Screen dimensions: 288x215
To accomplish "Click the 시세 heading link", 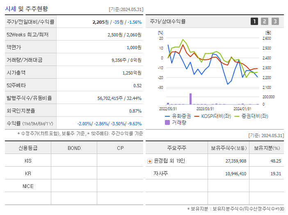I will coord(11,9).
